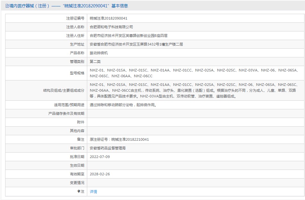Click the 生产地址 label
Screen dimensions: 305x200
click(77, 44)
